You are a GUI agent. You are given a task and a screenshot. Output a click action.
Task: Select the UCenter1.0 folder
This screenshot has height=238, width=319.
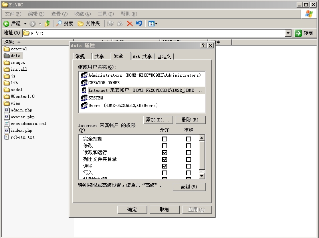point(19,96)
